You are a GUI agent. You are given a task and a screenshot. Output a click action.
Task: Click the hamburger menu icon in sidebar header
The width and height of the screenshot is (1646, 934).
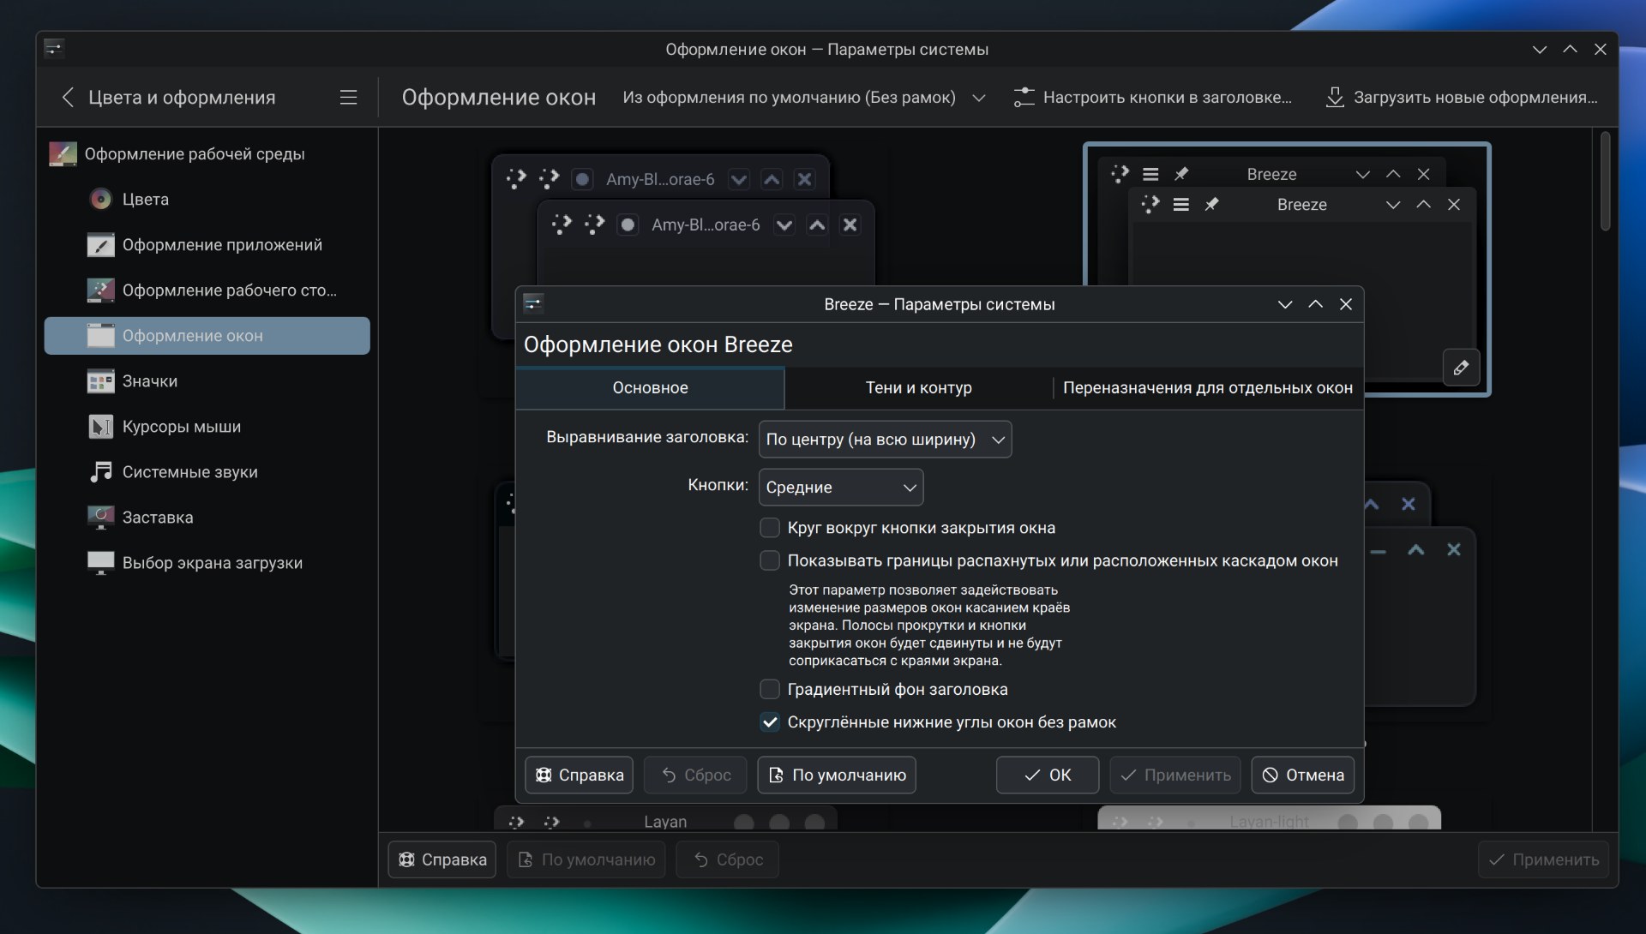coord(348,98)
